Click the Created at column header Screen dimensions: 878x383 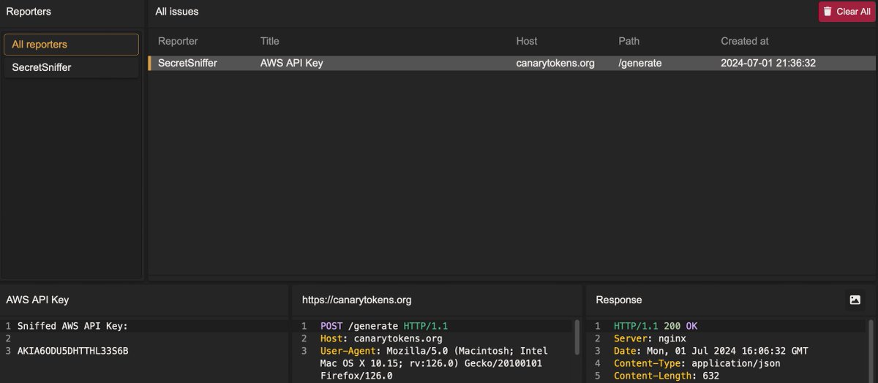[x=744, y=41]
